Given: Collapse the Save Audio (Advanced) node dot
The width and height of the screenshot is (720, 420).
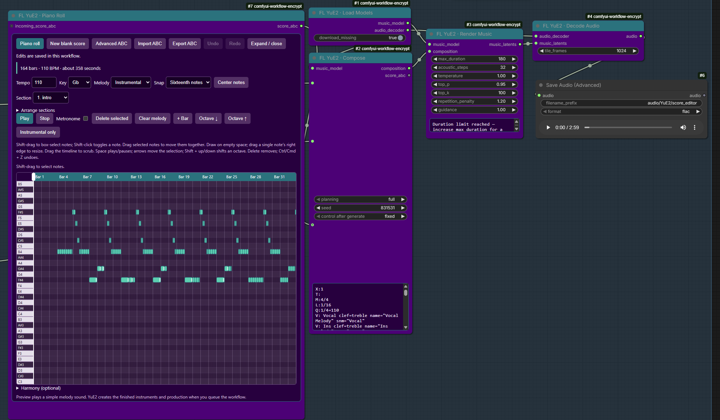Looking at the screenshot, I should click(541, 85).
